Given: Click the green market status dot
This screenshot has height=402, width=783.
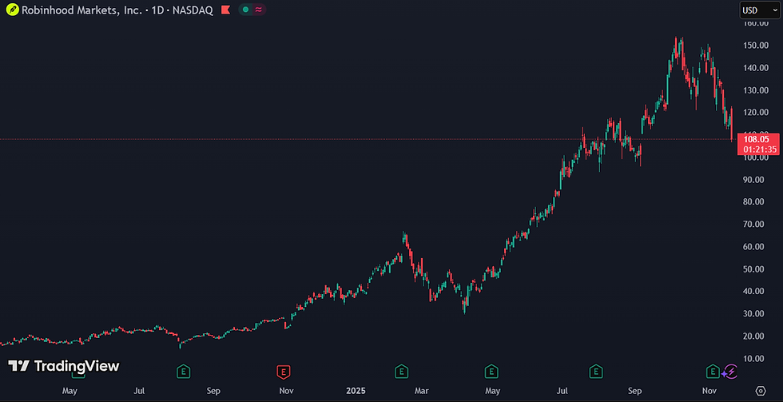Looking at the screenshot, I should point(245,10).
